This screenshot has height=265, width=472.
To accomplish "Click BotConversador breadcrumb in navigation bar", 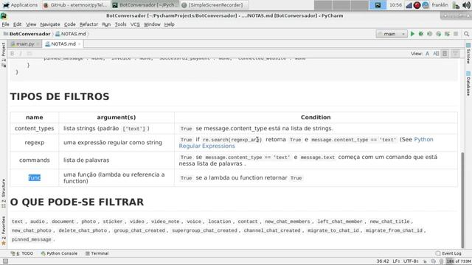I will [x=27, y=34].
